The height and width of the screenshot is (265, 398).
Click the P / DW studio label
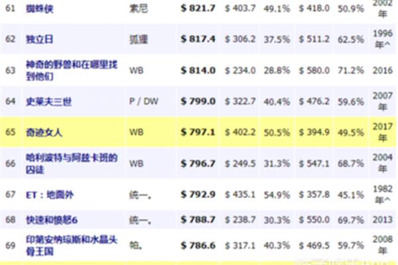point(144,101)
